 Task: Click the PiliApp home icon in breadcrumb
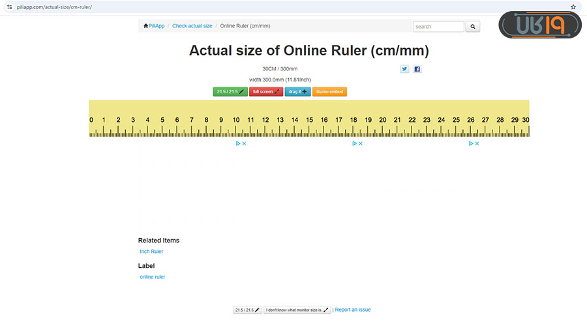[x=146, y=26]
